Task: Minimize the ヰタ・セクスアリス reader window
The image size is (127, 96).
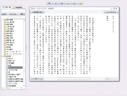Action: 112,9
